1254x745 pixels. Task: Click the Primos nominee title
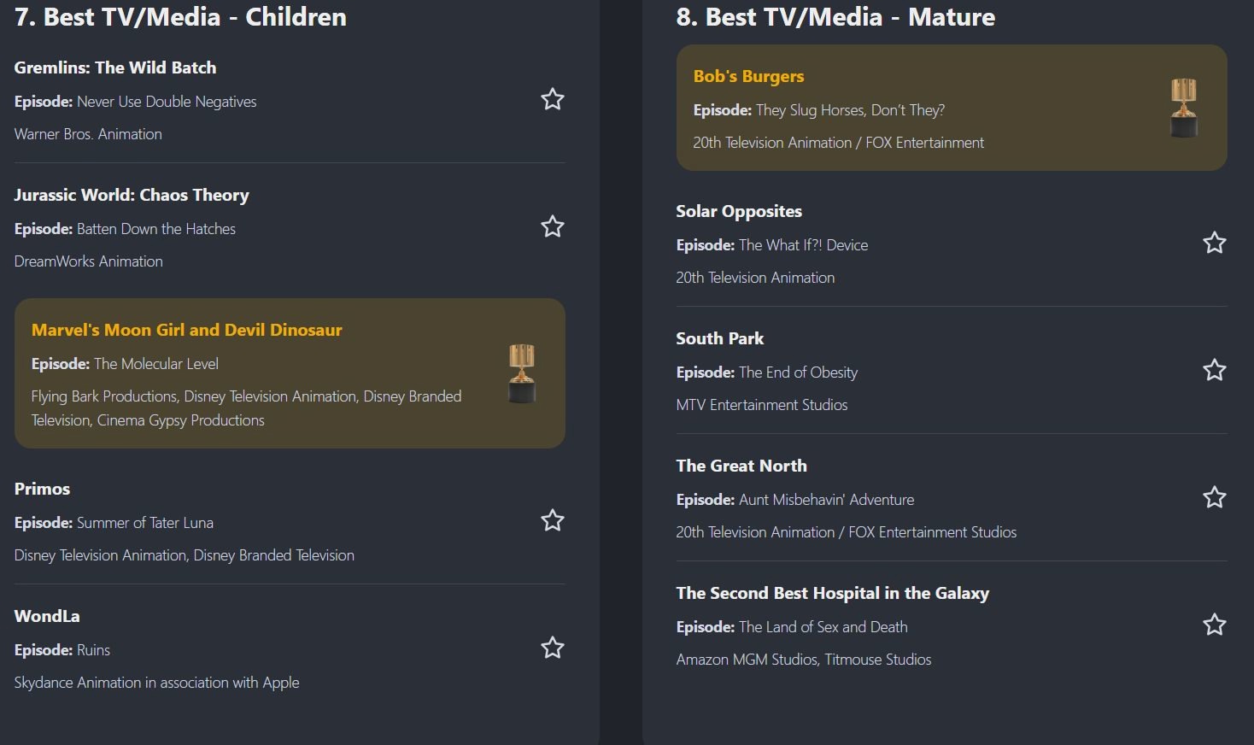(x=42, y=489)
